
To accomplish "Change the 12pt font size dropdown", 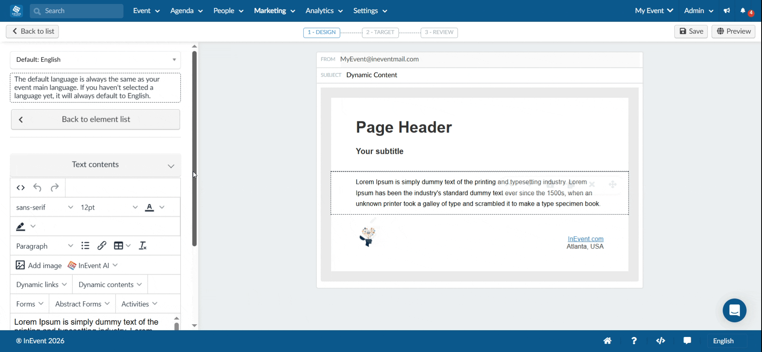I will click(x=109, y=207).
